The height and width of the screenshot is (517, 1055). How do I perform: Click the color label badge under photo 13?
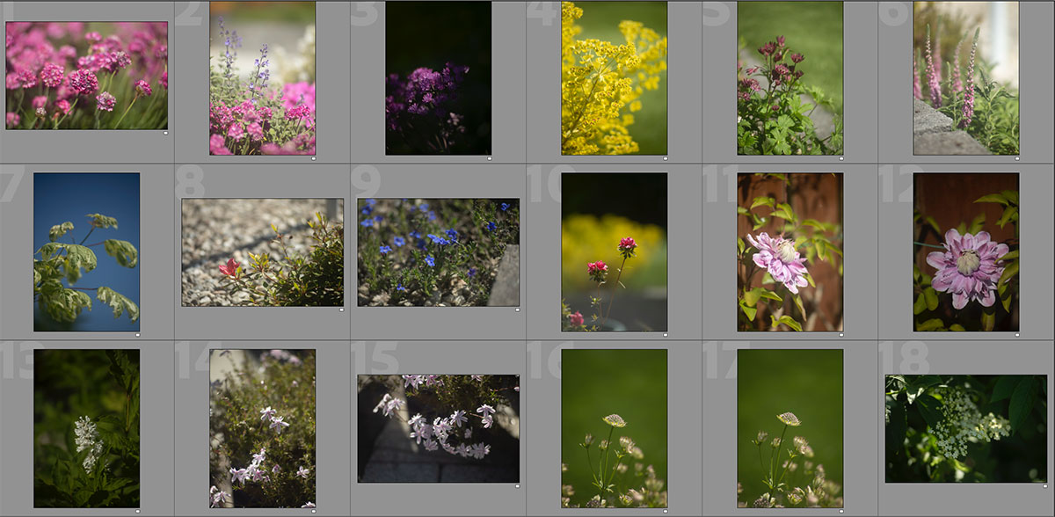[x=137, y=511]
